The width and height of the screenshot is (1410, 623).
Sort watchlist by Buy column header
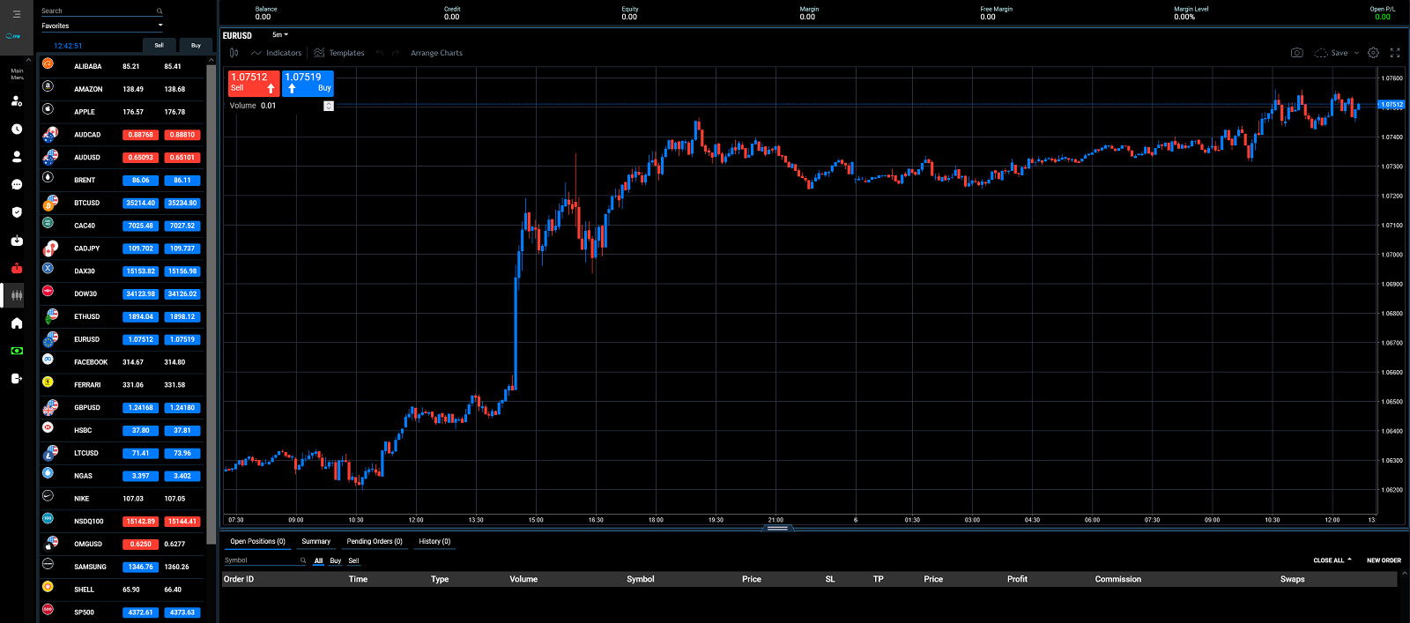(196, 45)
